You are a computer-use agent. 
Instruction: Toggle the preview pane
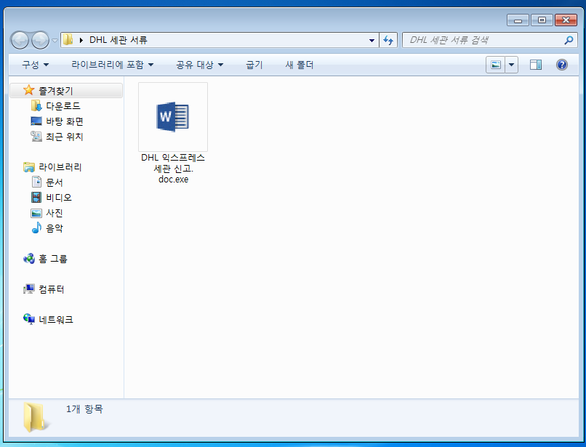[536, 65]
